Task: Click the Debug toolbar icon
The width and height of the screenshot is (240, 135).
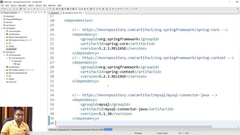Action: [57, 9]
